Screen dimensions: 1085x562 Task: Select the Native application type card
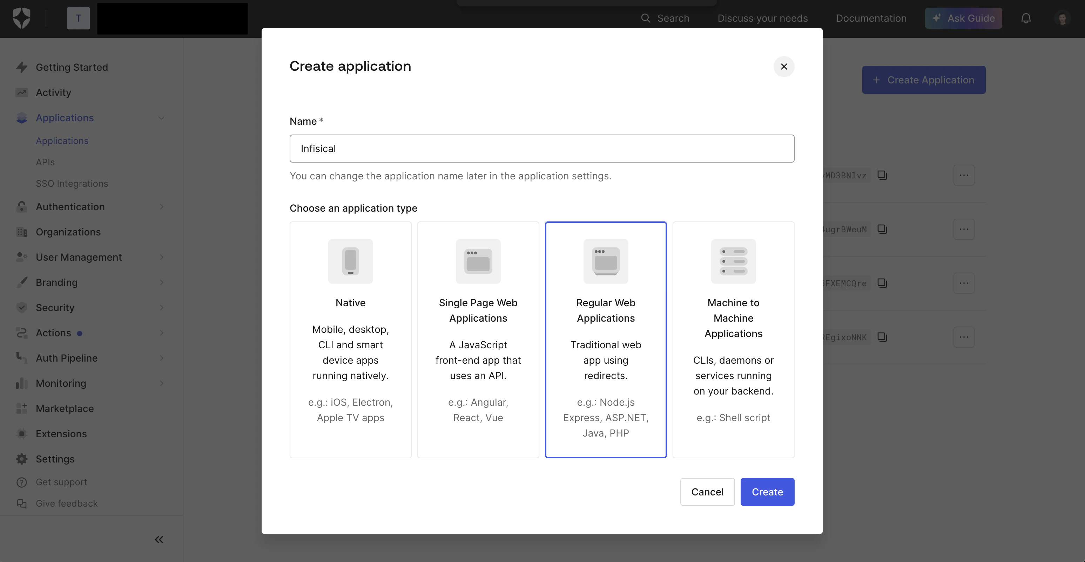pos(350,340)
